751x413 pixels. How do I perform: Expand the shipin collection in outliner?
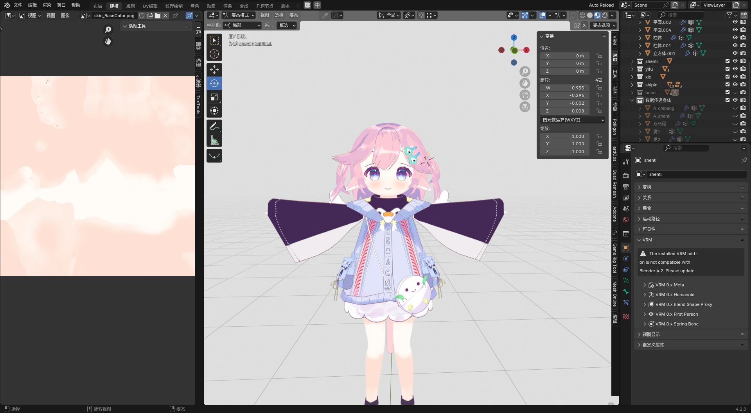(632, 85)
